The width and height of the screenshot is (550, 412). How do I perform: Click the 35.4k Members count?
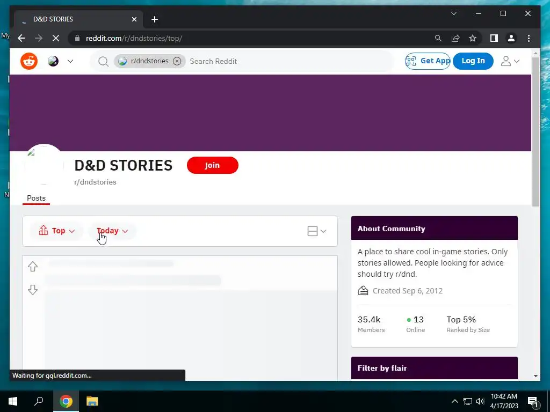[371, 324]
